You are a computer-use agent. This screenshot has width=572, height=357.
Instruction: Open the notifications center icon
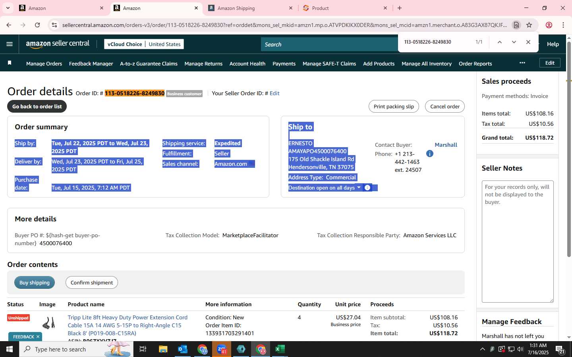tap(560, 349)
